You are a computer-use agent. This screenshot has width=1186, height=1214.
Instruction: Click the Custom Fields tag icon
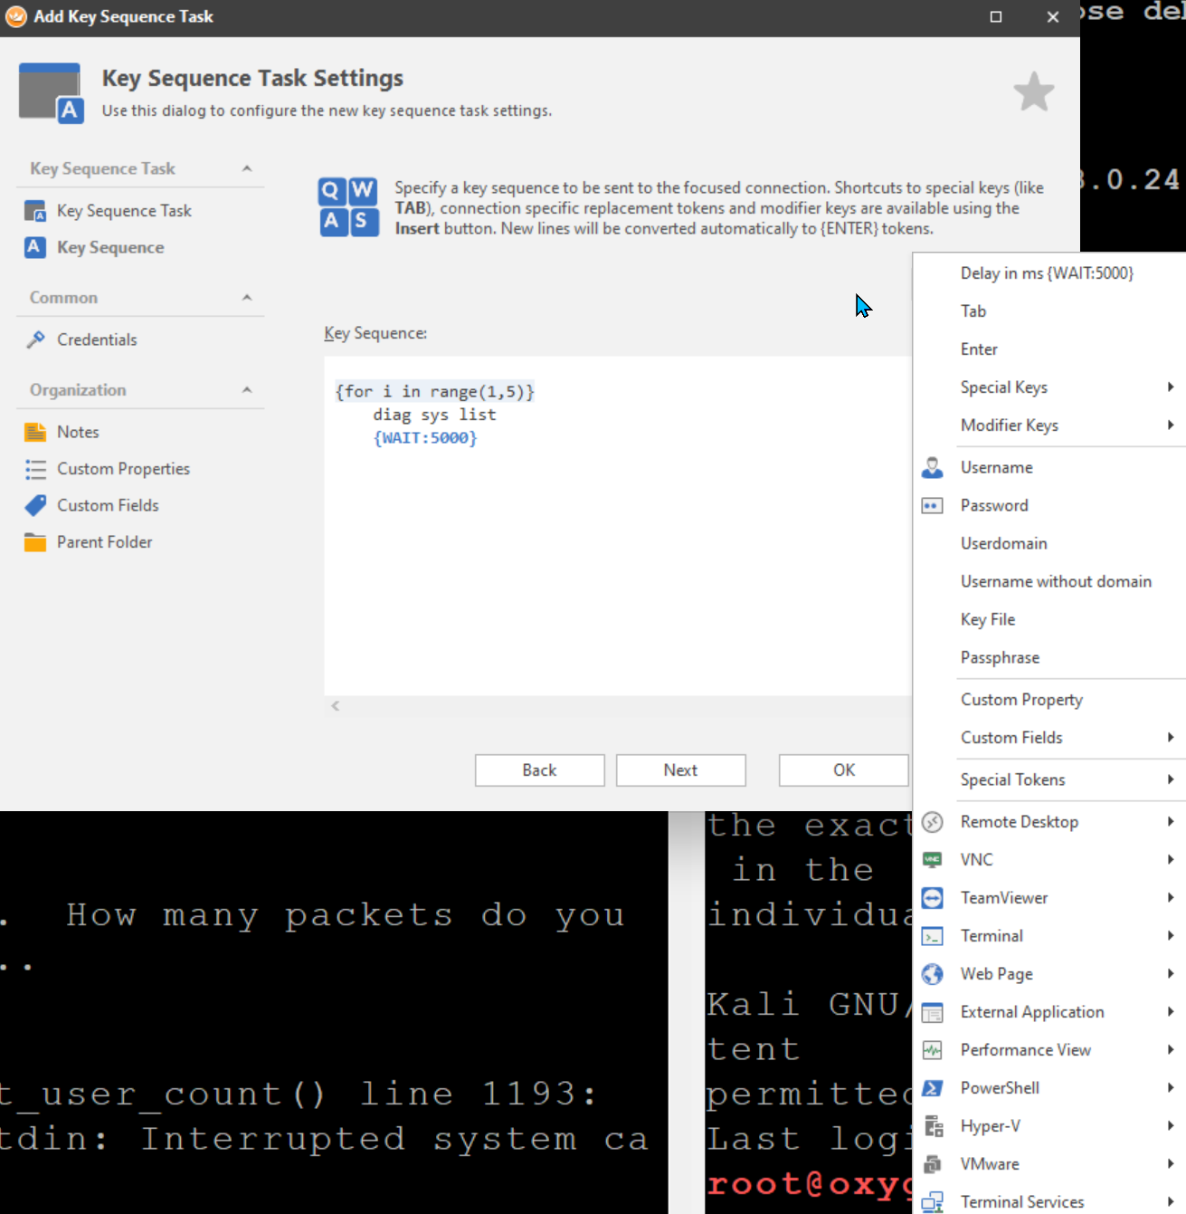click(x=35, y=505)
